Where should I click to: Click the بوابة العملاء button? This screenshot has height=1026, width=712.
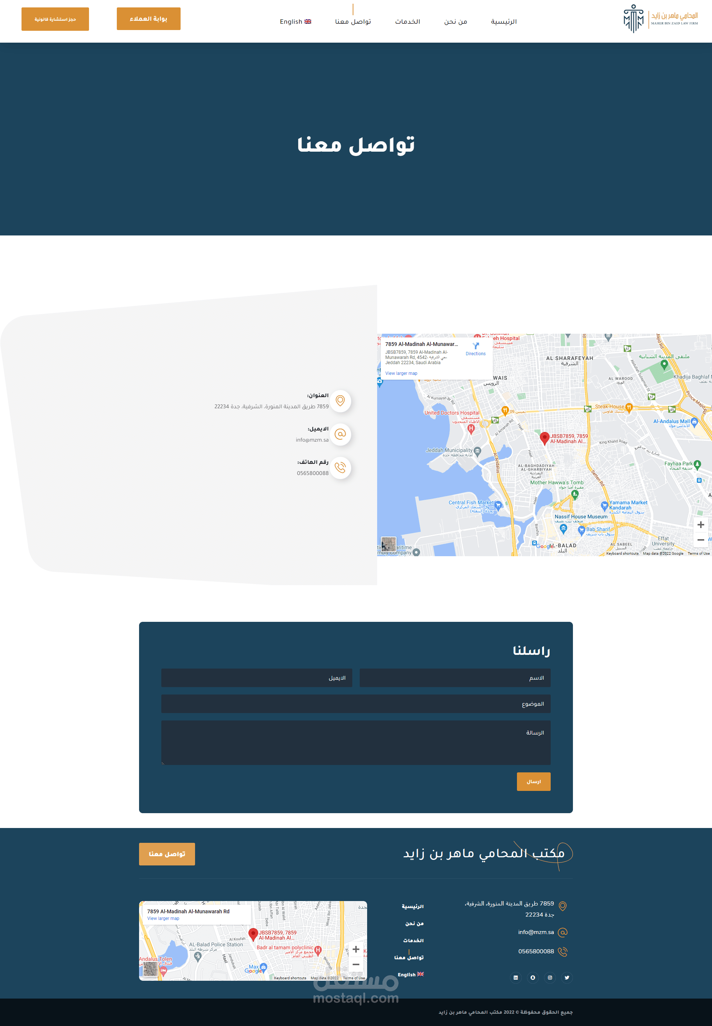click(x=149, y=19)
